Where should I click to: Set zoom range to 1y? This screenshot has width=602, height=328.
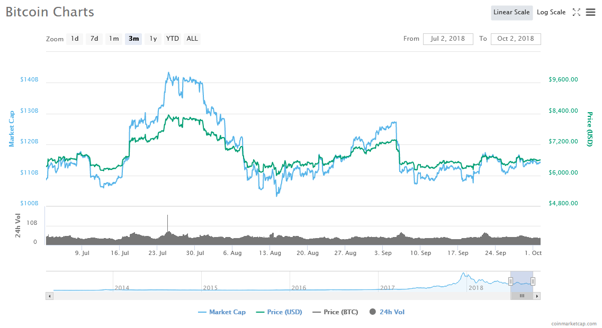(x=153, y=39)
